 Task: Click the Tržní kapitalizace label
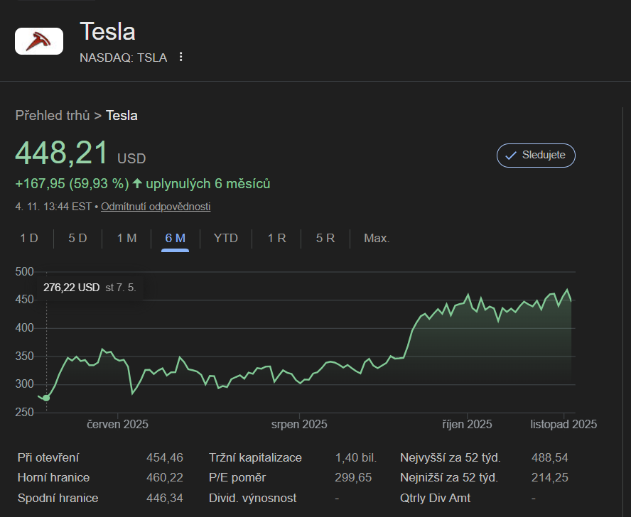tap(255, 458)
